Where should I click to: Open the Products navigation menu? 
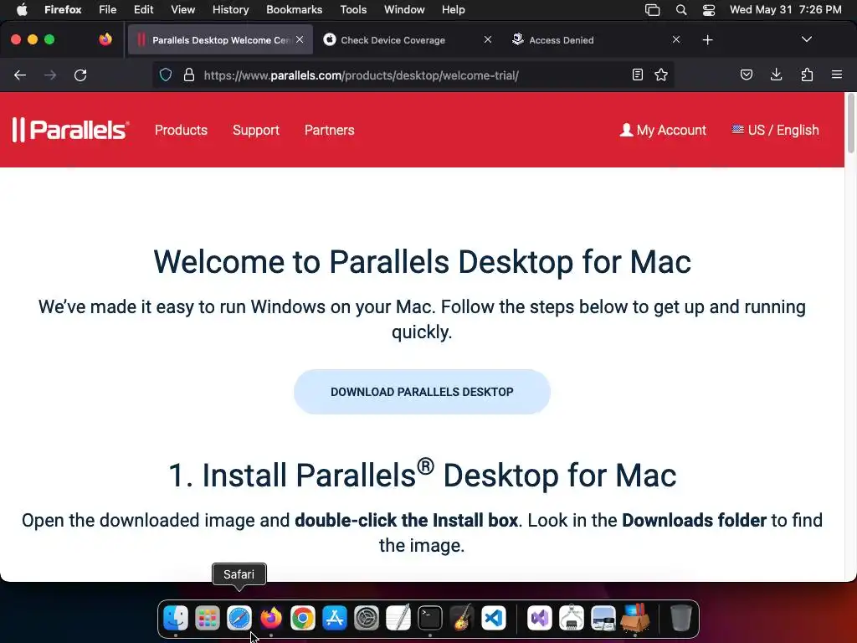coord(181,130)
